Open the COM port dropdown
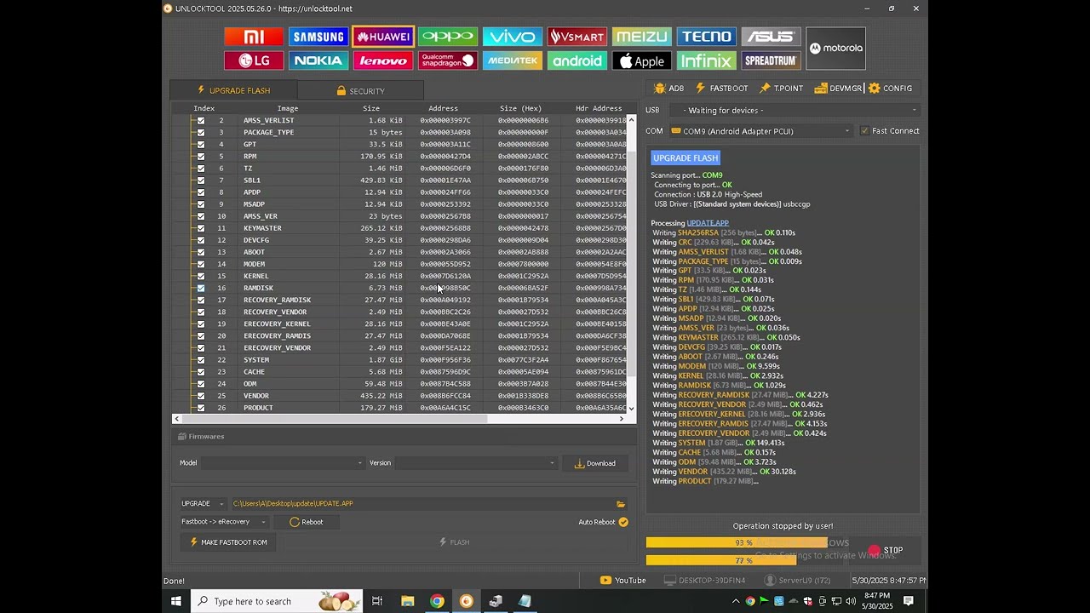This screenshot has height=613, width=1090. point(760,131)
